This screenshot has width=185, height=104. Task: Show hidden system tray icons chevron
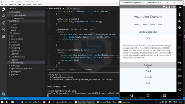[x=156, y=102]
